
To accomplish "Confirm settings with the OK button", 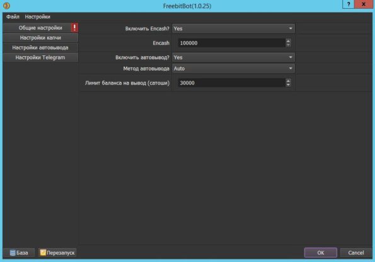I will (320, 253).
